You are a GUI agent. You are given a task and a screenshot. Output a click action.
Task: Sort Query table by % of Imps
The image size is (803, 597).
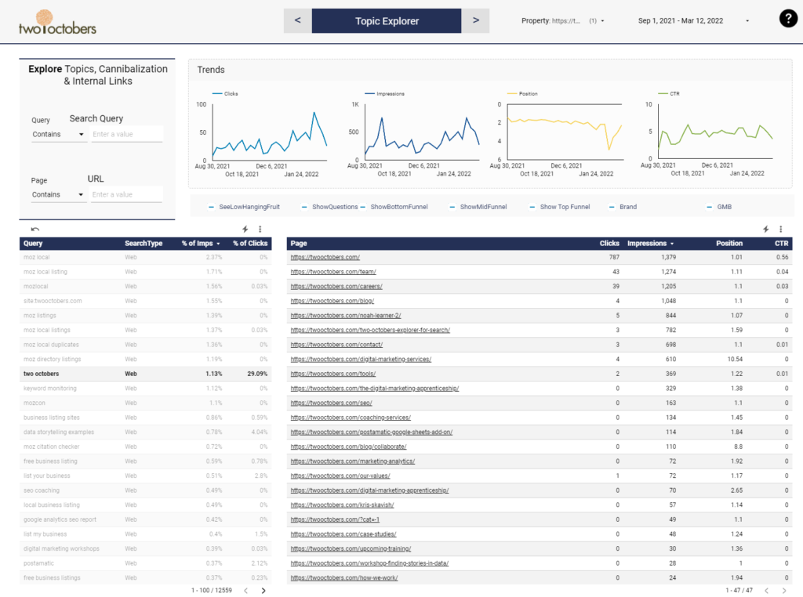pos(200,244)
